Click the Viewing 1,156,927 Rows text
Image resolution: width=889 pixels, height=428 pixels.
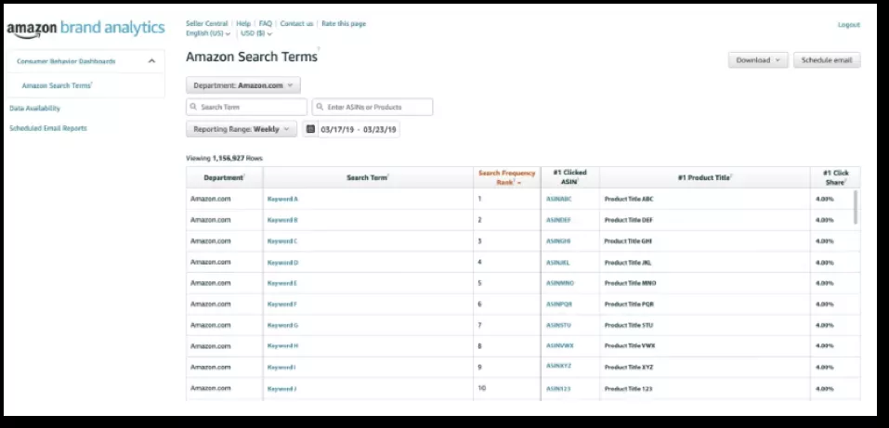coord(225,158)
